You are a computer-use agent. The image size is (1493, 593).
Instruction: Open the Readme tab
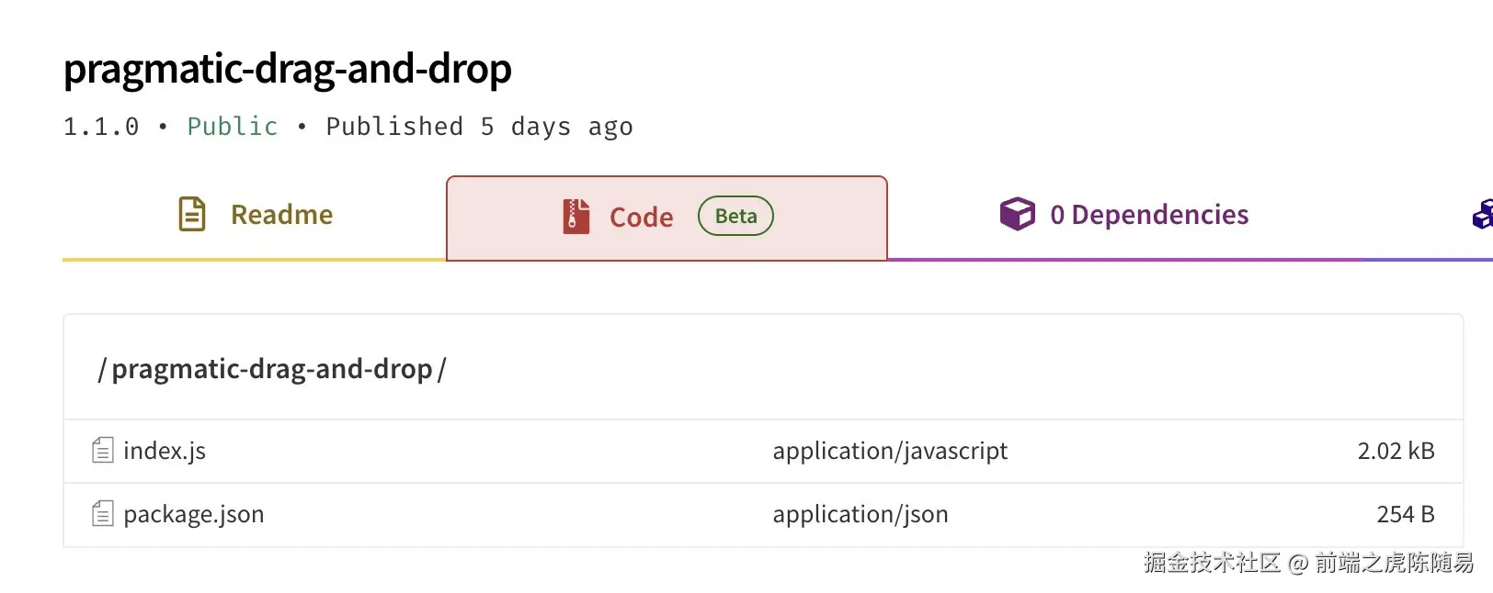tap(281, 215)
